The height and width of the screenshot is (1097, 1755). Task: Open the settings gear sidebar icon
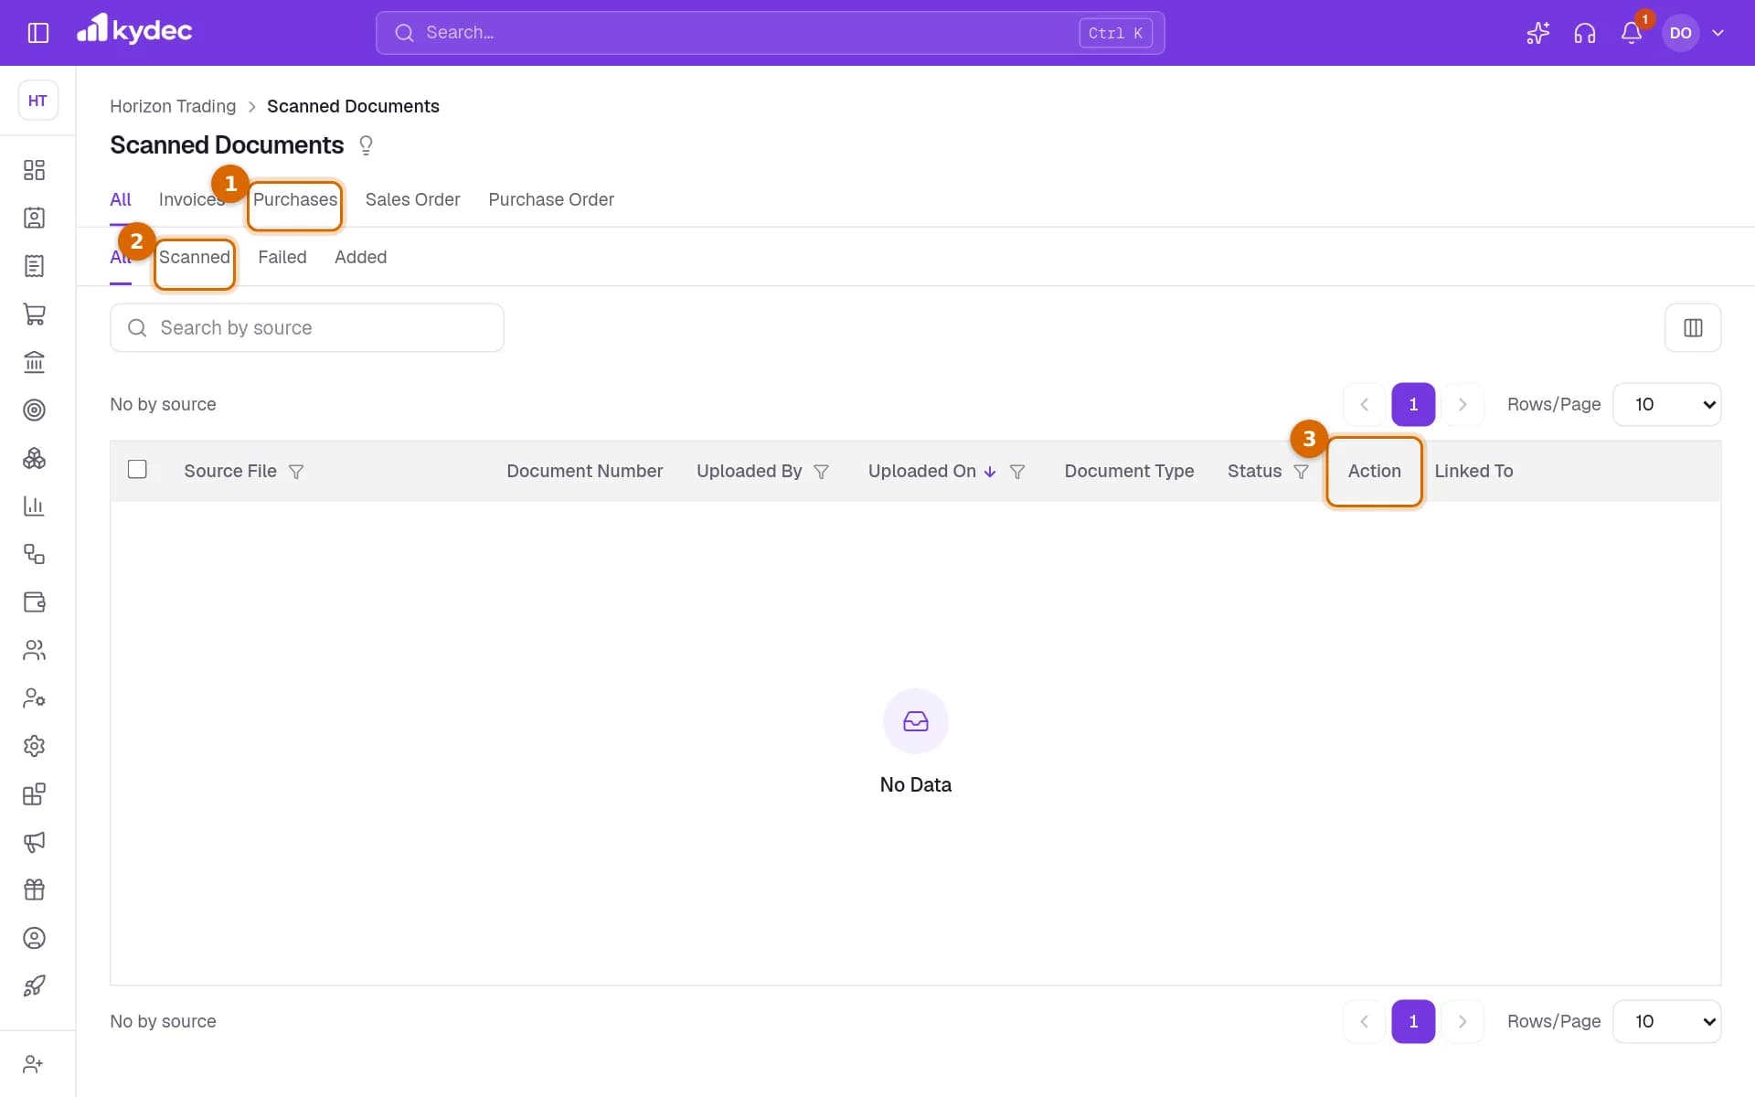[x=34, y=746]
